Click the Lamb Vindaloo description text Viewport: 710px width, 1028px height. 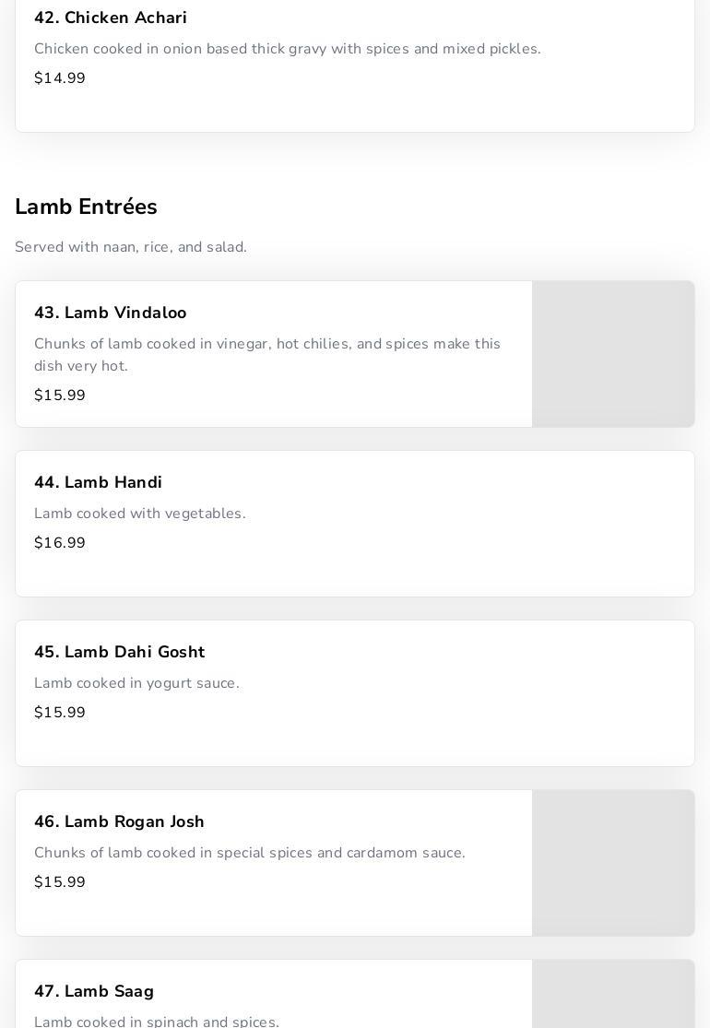[x=266, y=355]
